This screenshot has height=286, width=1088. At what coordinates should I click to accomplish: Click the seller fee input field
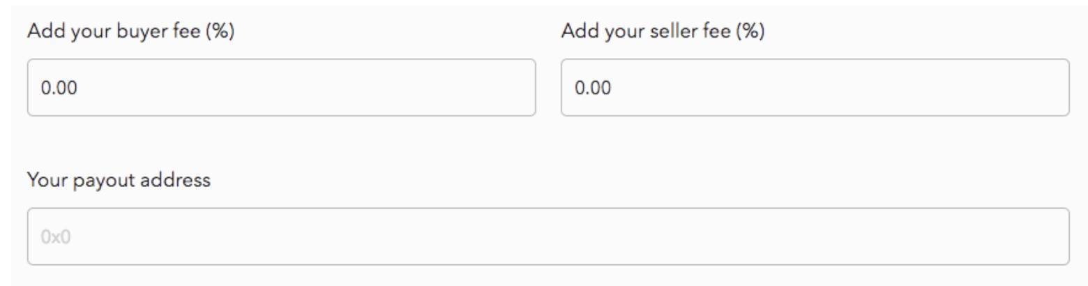815,87
